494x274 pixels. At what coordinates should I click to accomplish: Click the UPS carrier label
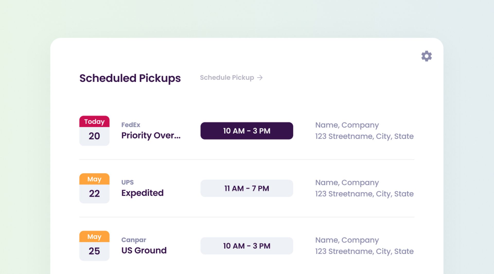pos(127,182)
